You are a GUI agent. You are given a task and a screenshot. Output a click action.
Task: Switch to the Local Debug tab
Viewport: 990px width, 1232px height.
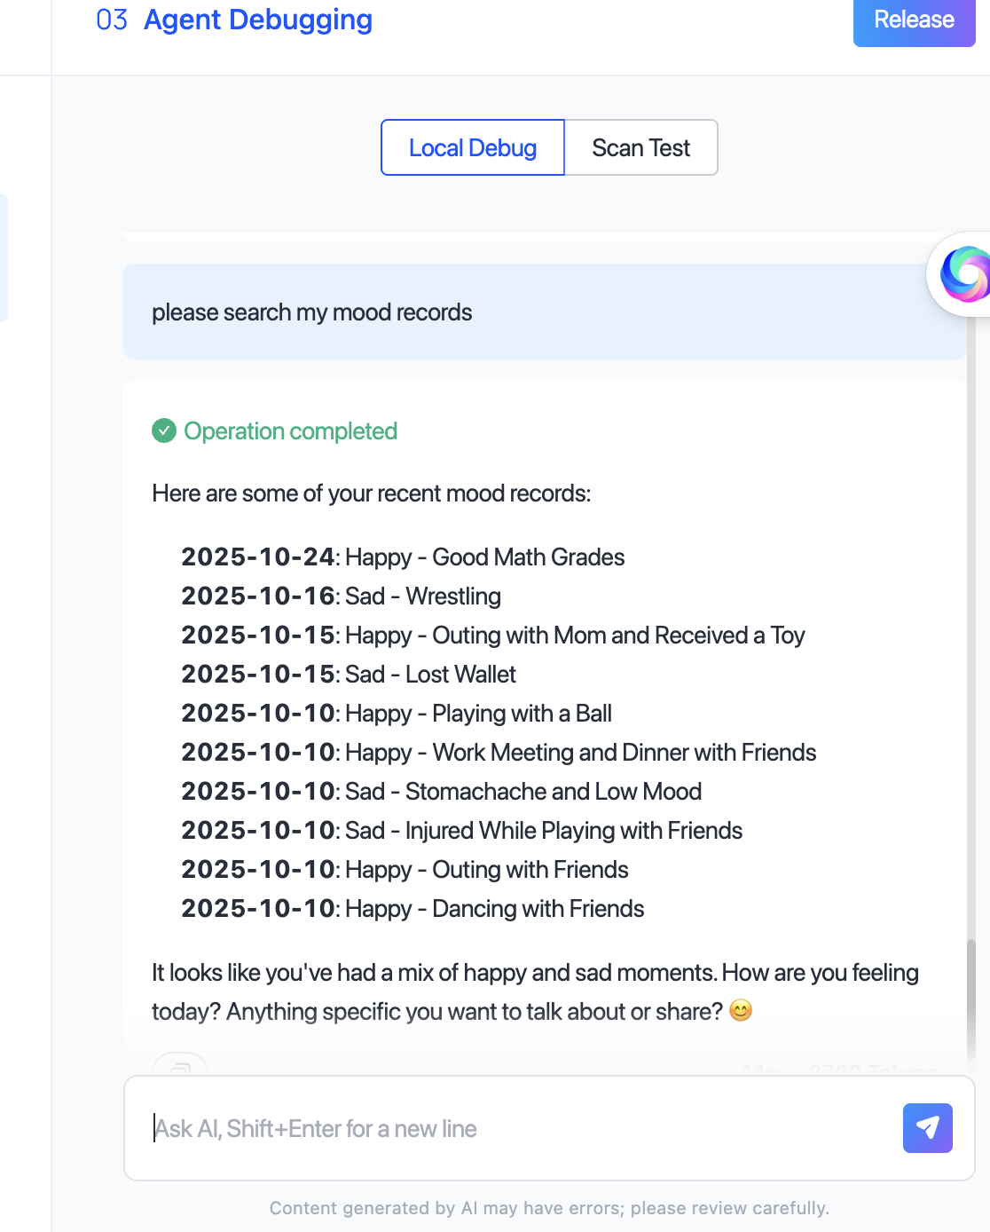[473, 148]
